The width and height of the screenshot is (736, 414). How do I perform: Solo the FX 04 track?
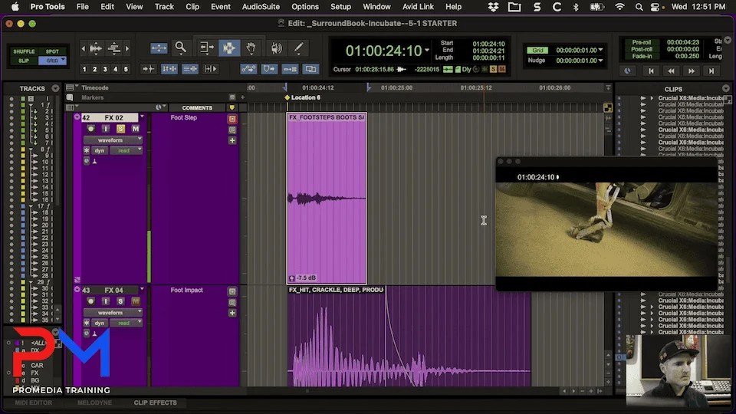coord(120,301)
